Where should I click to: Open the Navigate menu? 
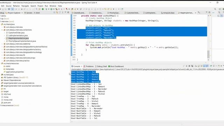[25, 6]
